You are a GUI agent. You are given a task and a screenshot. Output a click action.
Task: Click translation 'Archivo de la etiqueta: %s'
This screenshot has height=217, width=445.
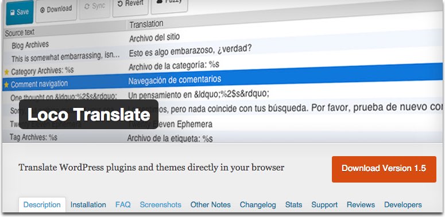(170, 138)
